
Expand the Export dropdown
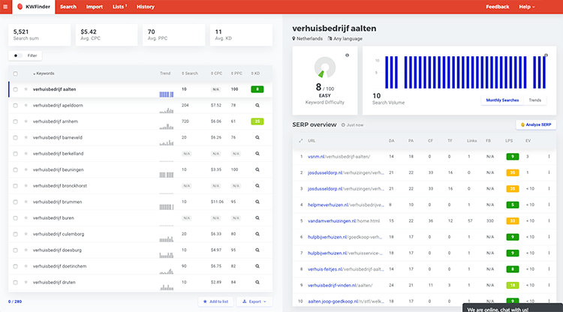point(254,301)
